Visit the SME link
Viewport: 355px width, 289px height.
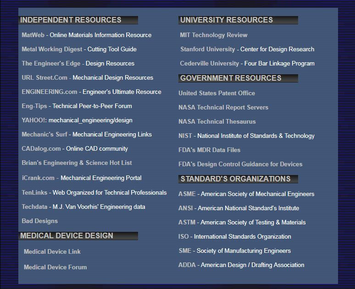coord(185,251)
